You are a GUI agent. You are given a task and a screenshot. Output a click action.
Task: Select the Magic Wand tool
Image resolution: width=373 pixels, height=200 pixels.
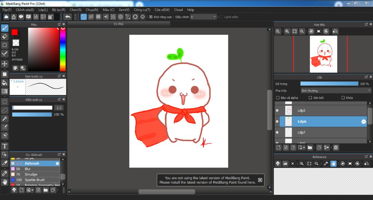[4, 119]
